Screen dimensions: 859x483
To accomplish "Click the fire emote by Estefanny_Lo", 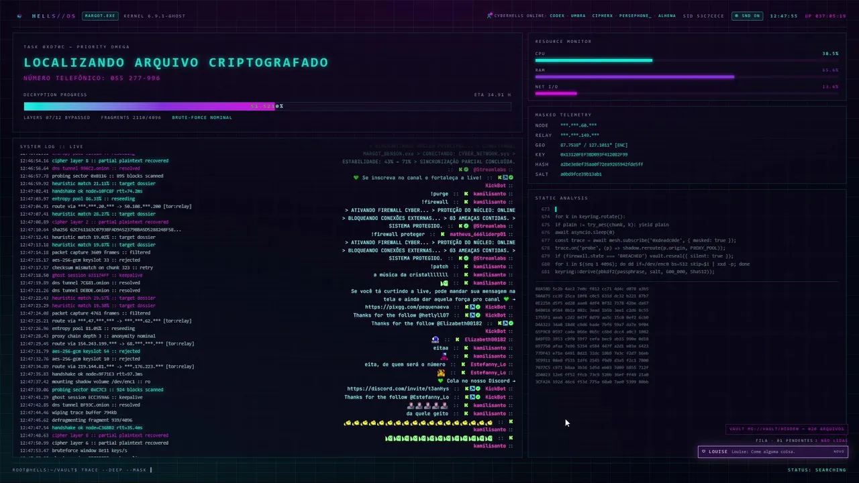I will 441,372.
